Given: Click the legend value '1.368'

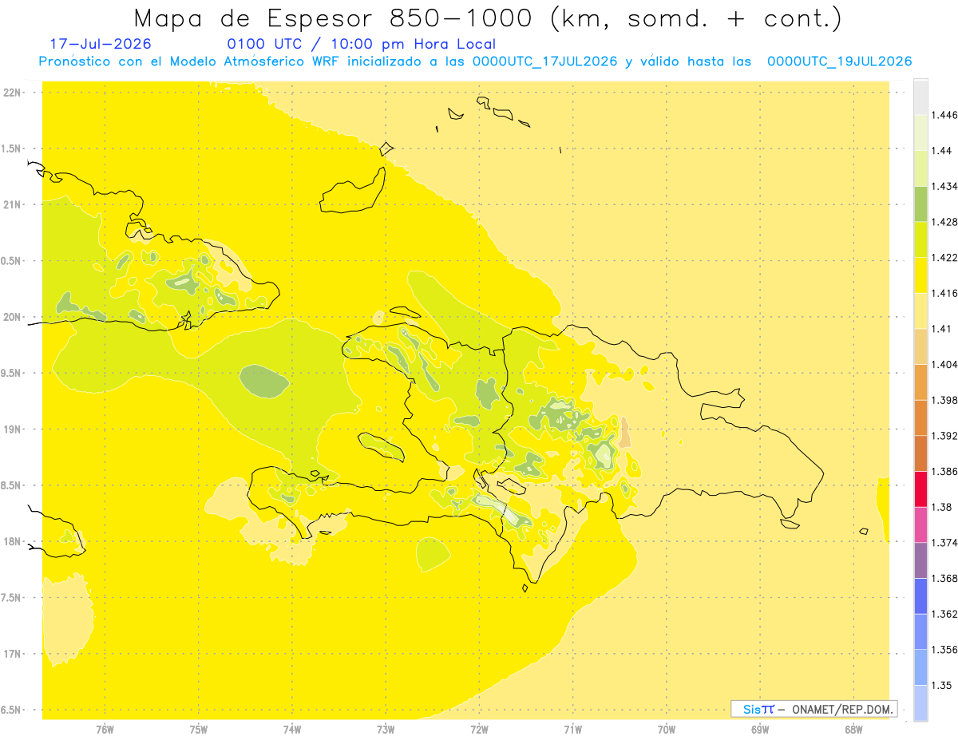Looking at the screenshot, I should coord(944,578).
